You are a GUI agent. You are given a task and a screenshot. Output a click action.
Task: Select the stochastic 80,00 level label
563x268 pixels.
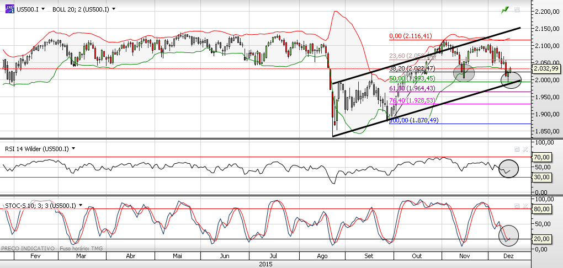[x=543, y=209]
